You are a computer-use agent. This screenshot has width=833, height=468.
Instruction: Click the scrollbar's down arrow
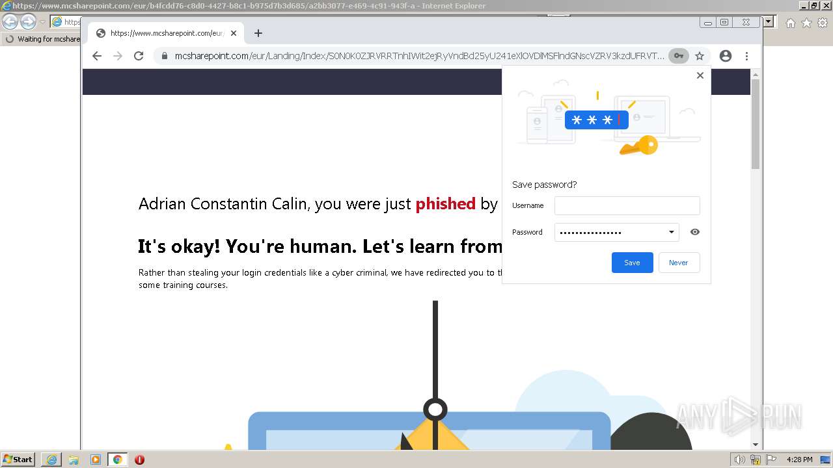point(756,445)
